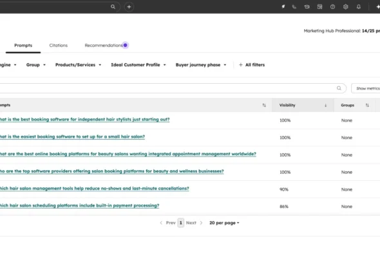Sort by Visibility descending arrow

point(325,105)
